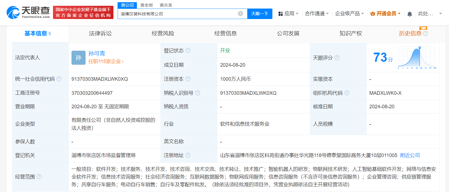Open 附近公司 nearby companies link
Viewport: 449px width, 192px height.
coord(410,155)
